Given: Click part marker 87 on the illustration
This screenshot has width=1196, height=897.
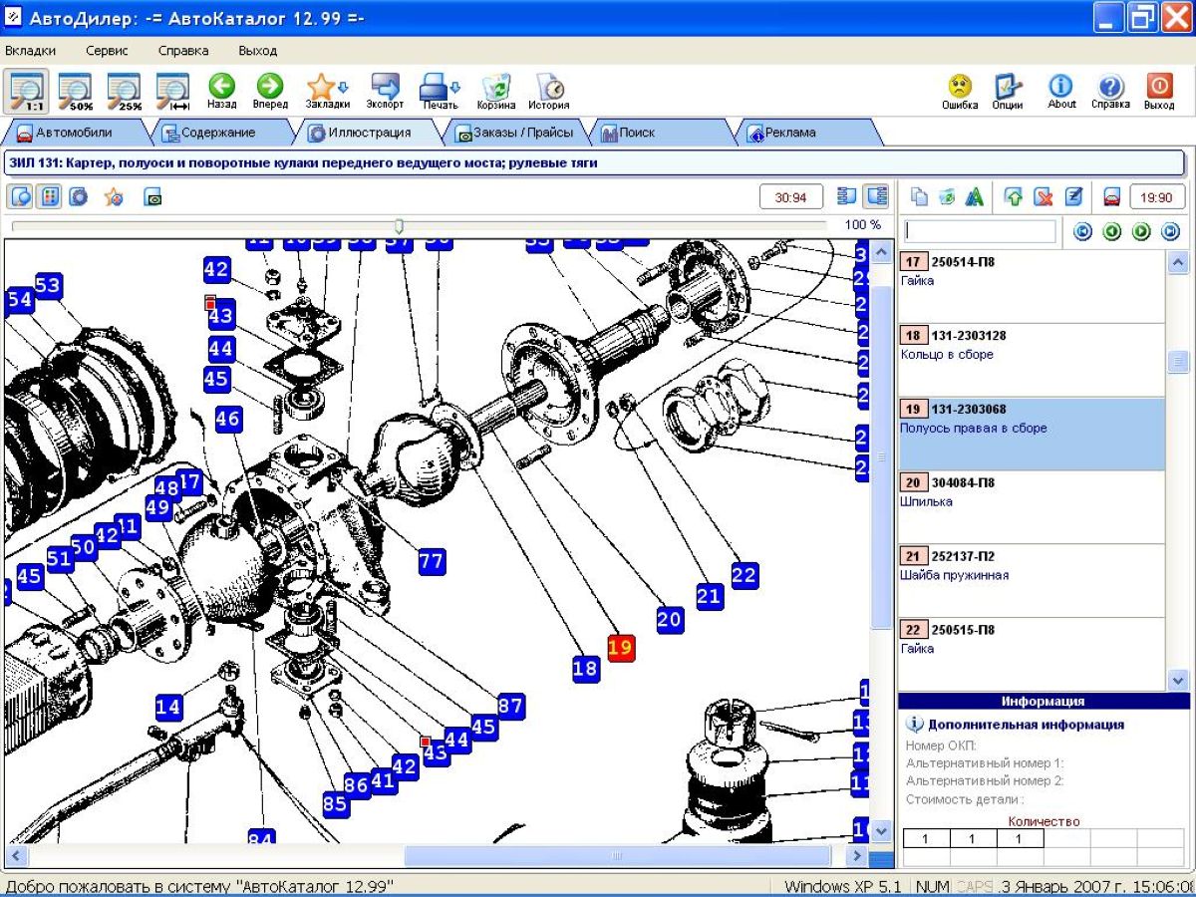Looking at the screenshot, I should click(x=510, y=706).
